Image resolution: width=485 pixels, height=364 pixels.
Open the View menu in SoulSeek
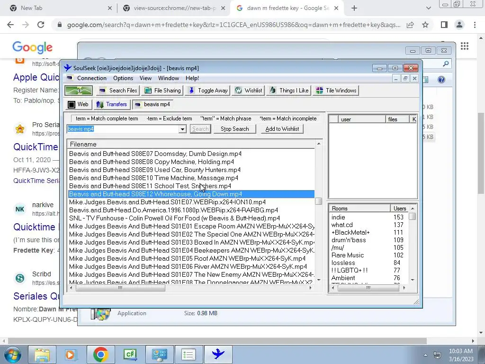(145, 78)
